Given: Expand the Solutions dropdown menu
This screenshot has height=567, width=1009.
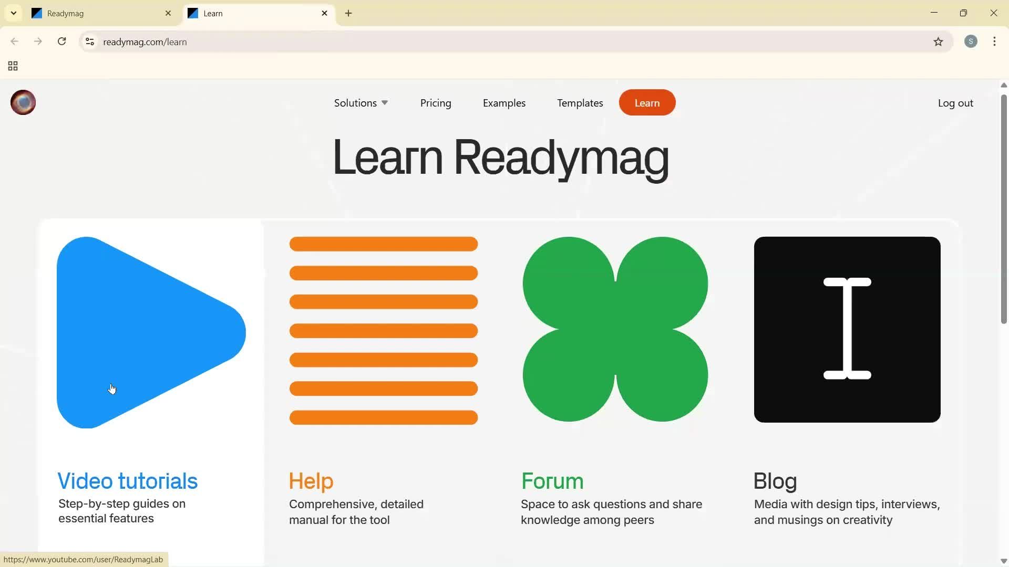Looking at the screenshot, I should [361, 103].
